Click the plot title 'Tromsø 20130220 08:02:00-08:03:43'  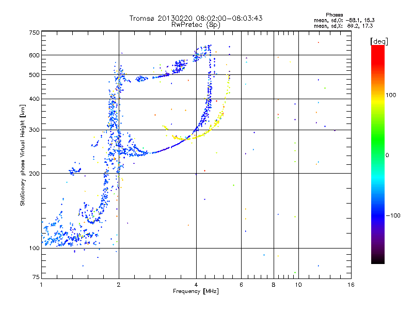pyautogui.click(x=196, y=18)
